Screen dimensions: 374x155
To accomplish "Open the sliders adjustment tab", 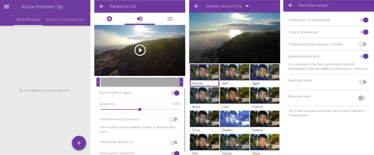I will (170, 19).
